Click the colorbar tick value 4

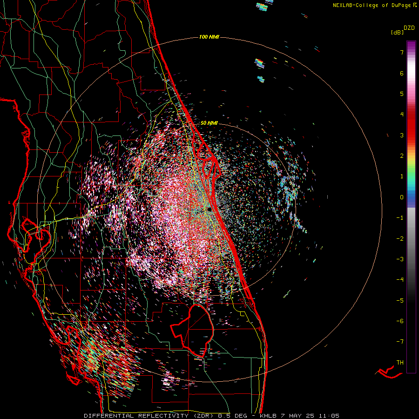pyautogui.click(x=402, y=115)
